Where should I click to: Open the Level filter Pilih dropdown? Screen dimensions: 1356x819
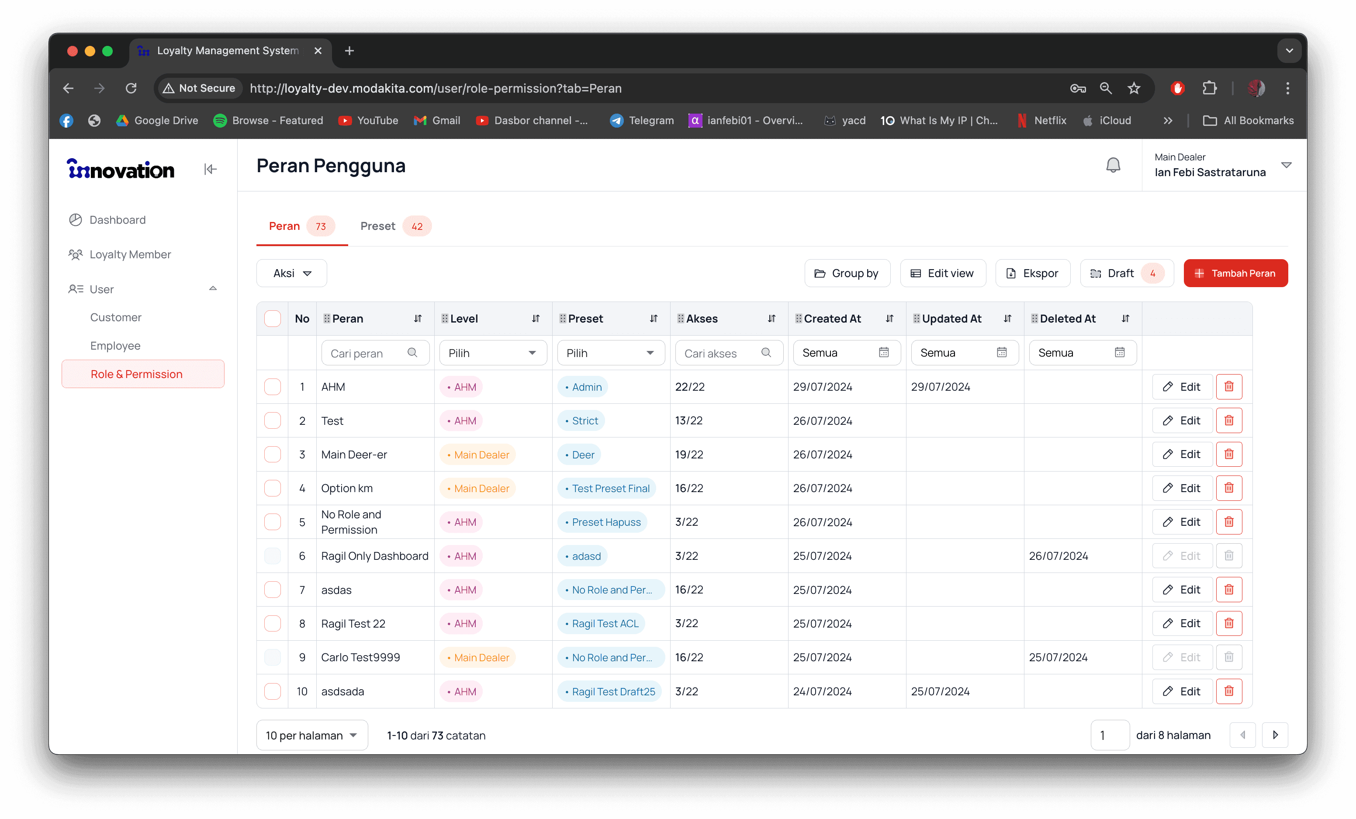coord(492,353)
